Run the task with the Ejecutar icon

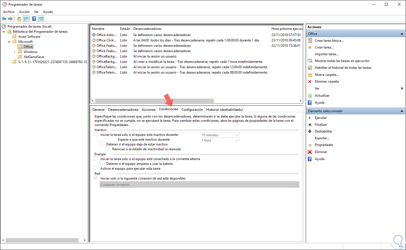(309, 118)
